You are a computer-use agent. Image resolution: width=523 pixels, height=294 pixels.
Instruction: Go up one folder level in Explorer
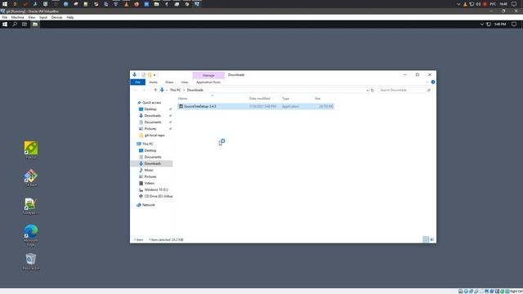tap(155, 90)
